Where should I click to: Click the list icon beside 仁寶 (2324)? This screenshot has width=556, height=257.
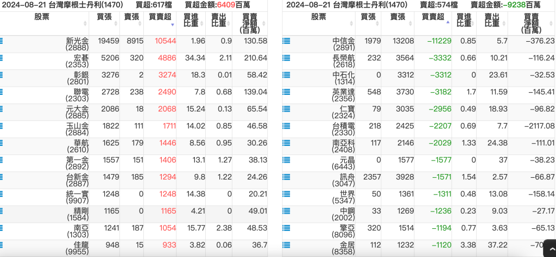tap(286, 109)
